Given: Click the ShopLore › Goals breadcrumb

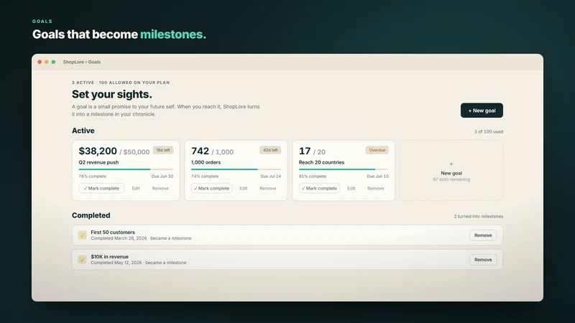Looking at the screenshot, I should point(82,62).
